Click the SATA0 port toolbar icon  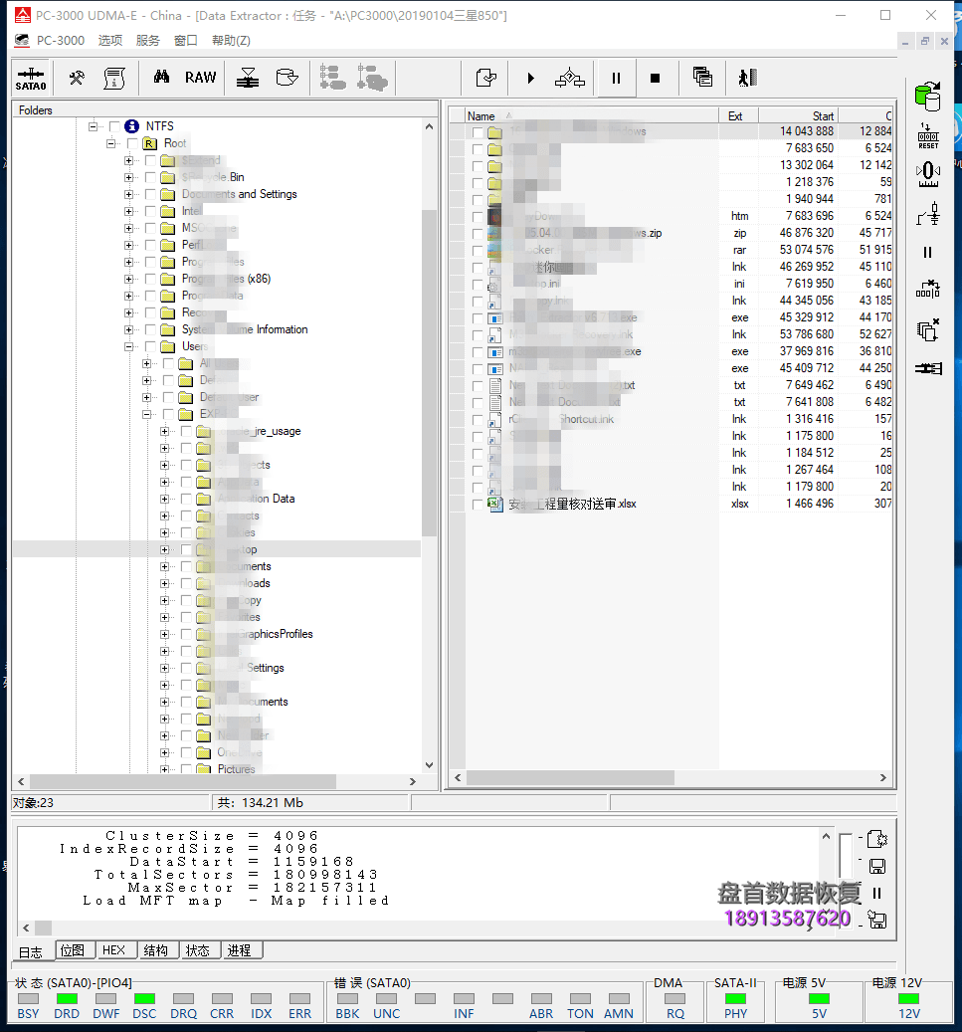[31, 79]
